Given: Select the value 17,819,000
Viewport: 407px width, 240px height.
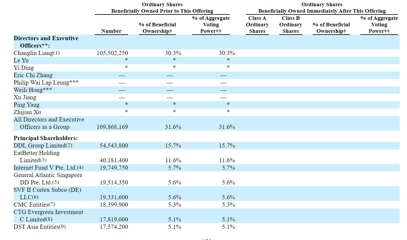Looking at the screenshot, I should 114,220.
